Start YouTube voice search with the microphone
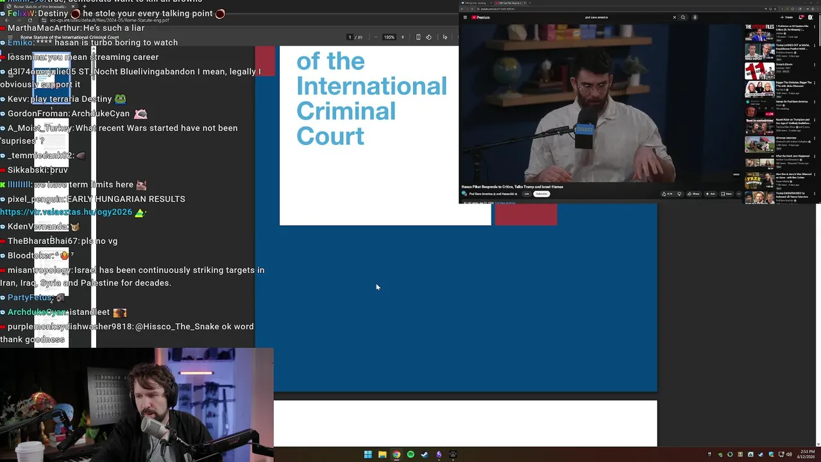The width and height of the screenshot is (821, 462). point(695,17)
